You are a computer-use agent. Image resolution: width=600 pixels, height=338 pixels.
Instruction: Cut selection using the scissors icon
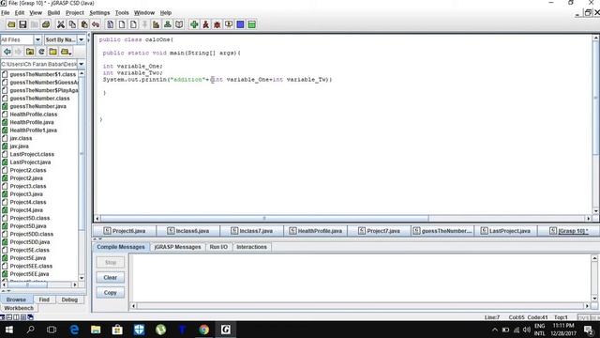[60, 24]
